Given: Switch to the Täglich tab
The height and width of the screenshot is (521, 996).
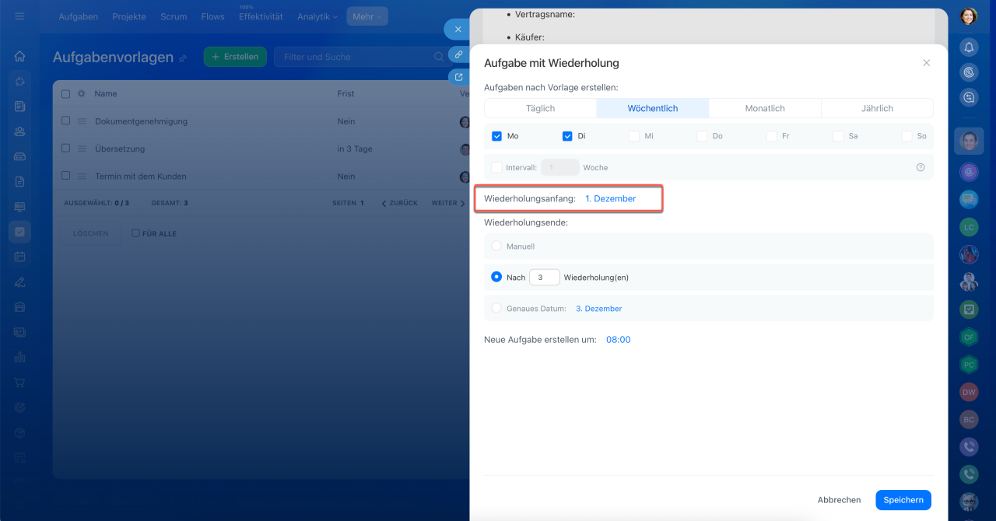Looking at the screenshot, I should coord(540,108).
